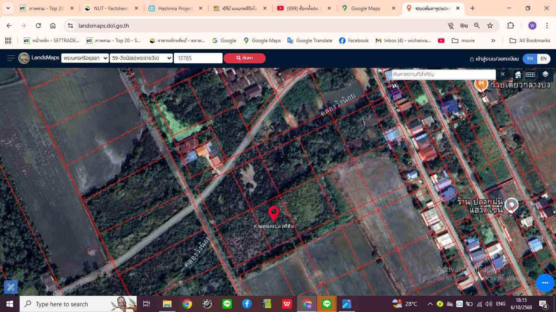Click the grid icon on the map toolbar

pos(530,74)
